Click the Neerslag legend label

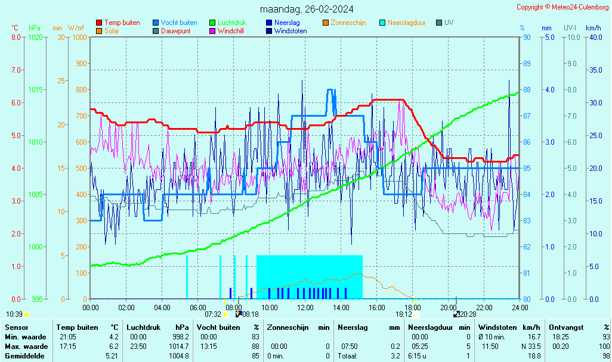click(x=287, y=23)
